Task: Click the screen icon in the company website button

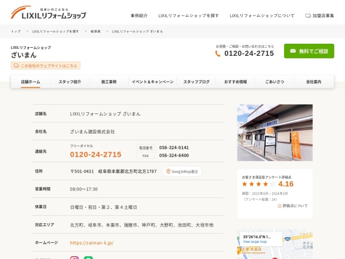Action: (x=16, y=66)
